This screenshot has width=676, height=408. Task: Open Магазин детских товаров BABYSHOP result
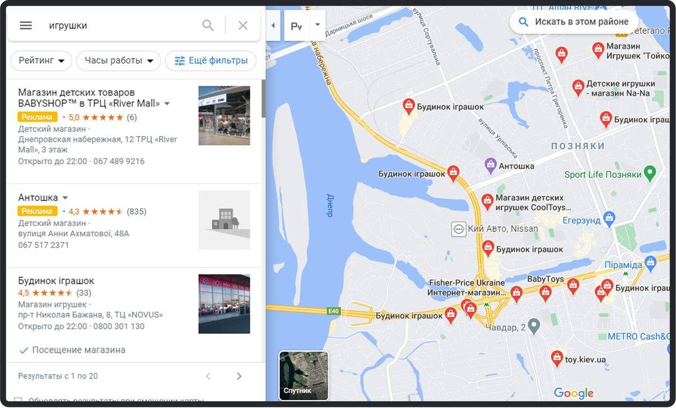click(89, 97)
